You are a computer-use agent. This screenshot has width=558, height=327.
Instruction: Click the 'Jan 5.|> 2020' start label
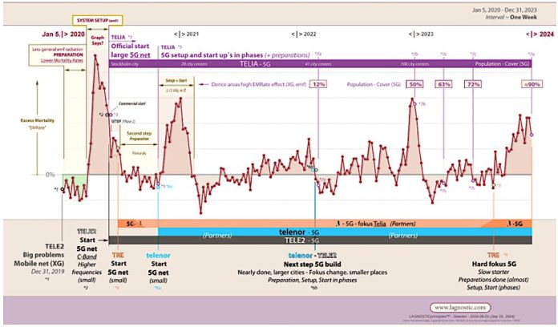[x=63, y=34]
